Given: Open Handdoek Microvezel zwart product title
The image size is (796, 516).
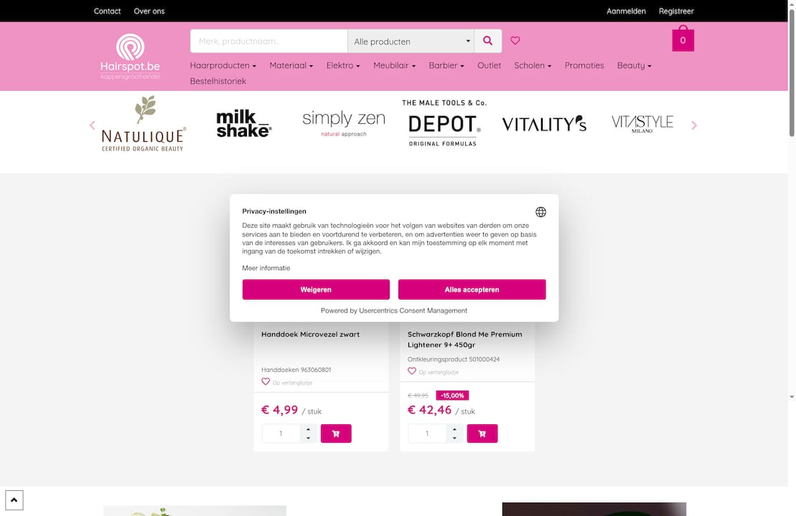Looking at the screenshot, I should pyautogui.click(x=310, y=335).
